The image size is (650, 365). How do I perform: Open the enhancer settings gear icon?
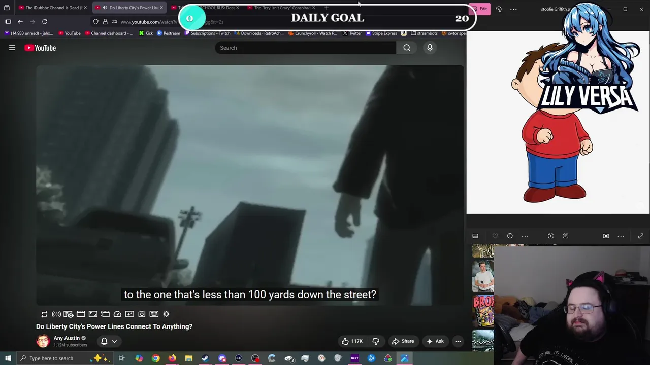click(166, 314)
